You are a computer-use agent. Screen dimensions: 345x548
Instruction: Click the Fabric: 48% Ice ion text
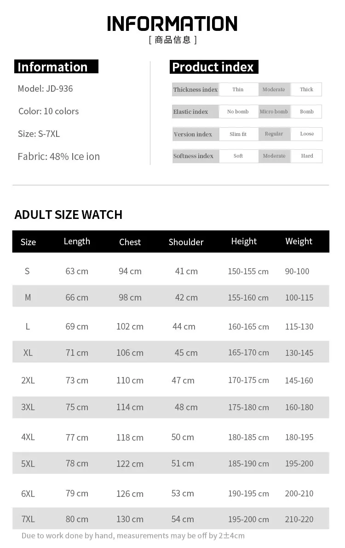pyautogui.click(x=58, y=156)
